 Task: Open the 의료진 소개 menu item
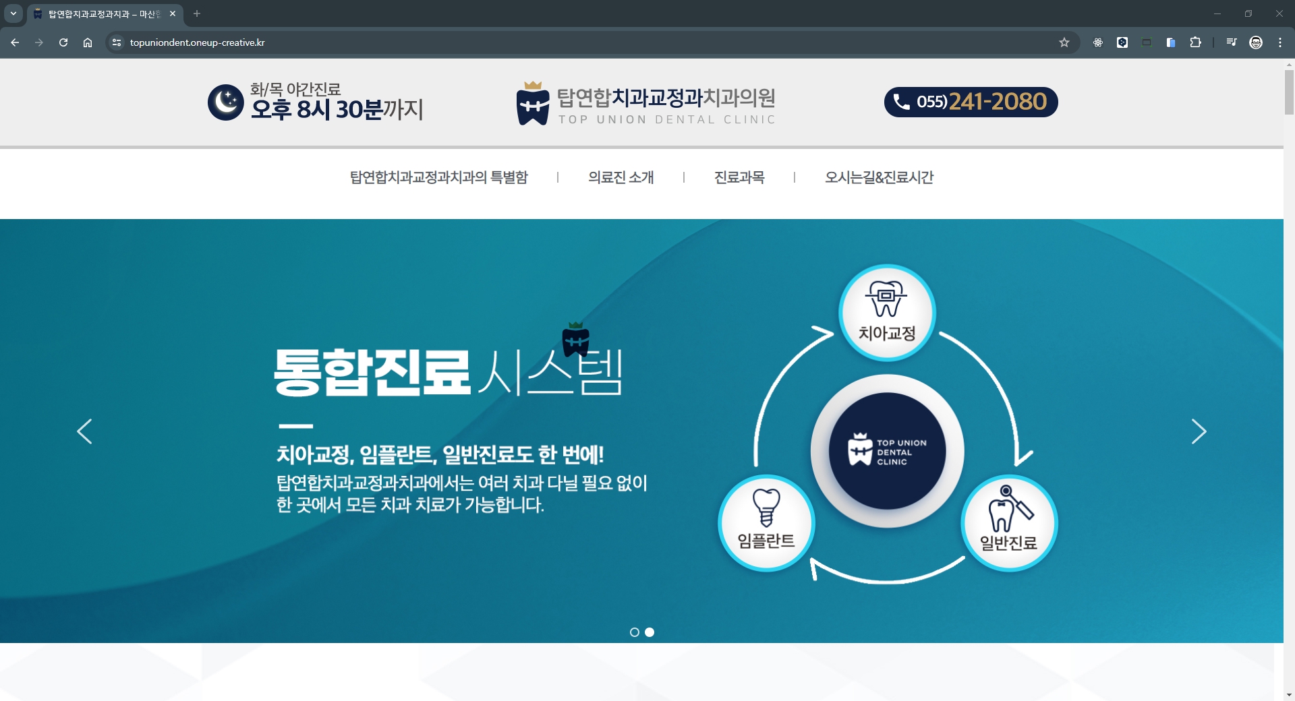tap(621, 177)
